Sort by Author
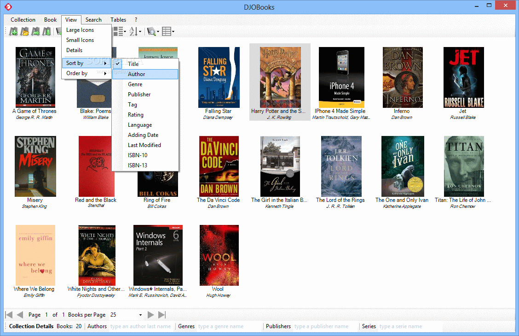The height and width of the screenshot is (336, 519). 145,74
